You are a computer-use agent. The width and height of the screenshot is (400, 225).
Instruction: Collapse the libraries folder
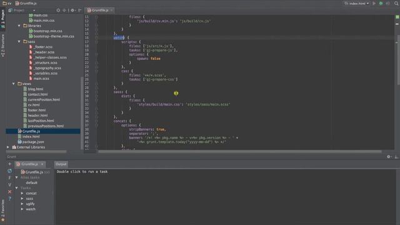(19, 26)
